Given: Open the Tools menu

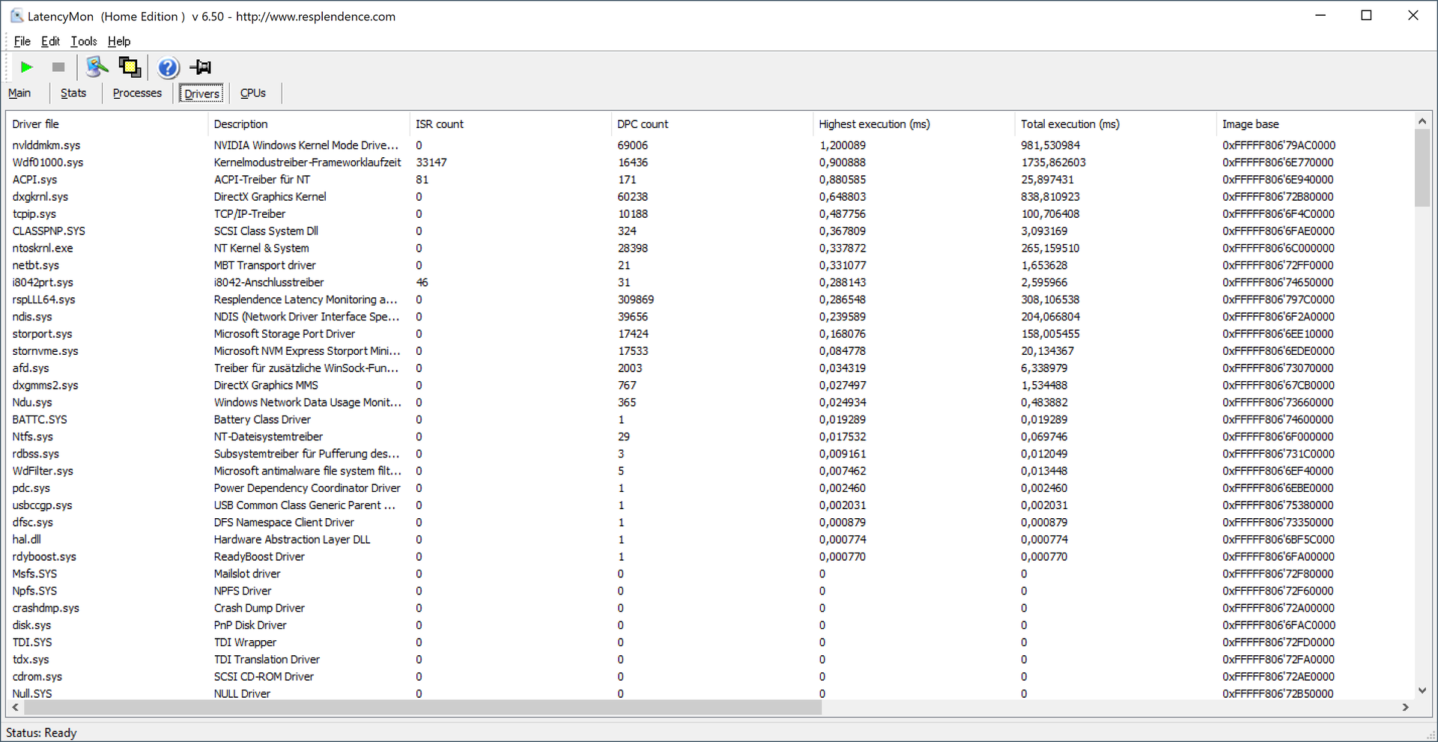Looking at the screenshot, I should tap(84, 41).
